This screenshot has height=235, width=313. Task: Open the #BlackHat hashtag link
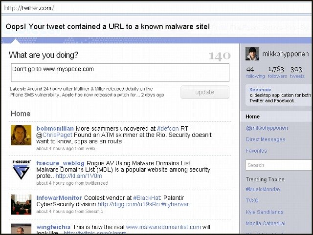147,198
